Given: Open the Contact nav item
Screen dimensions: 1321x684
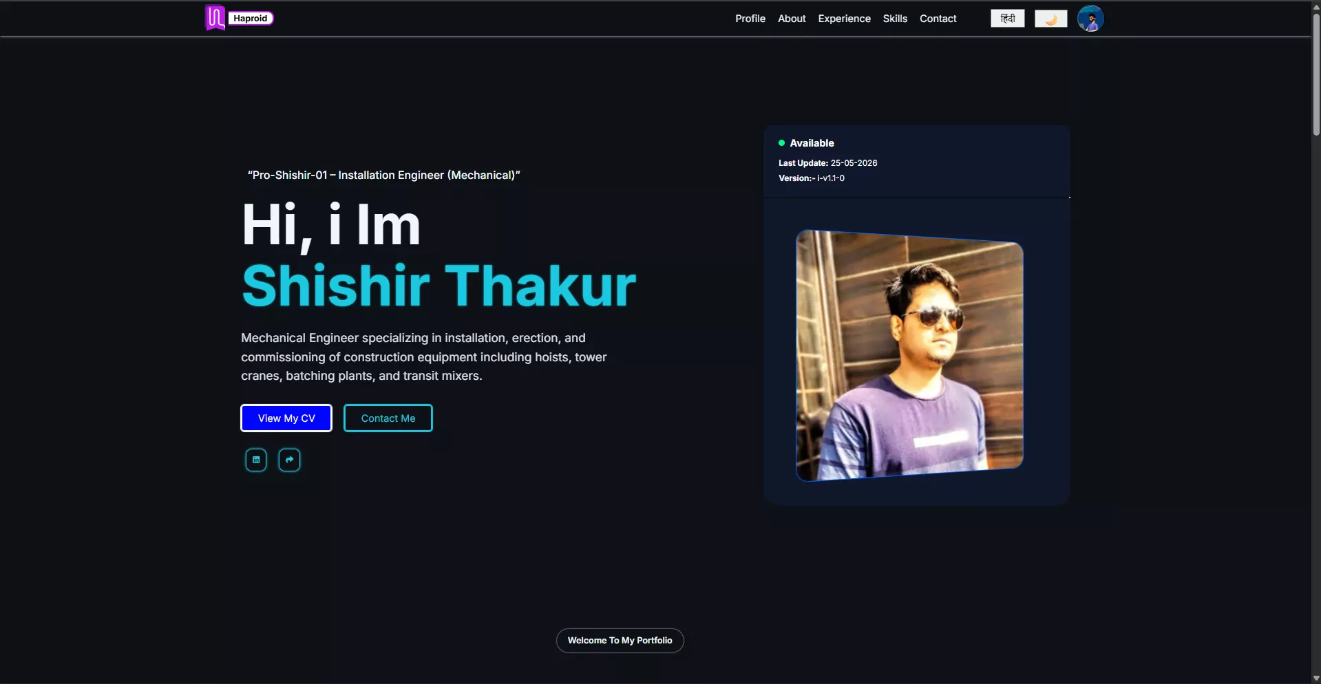Looking at the screenshot, I should (938, 19).
